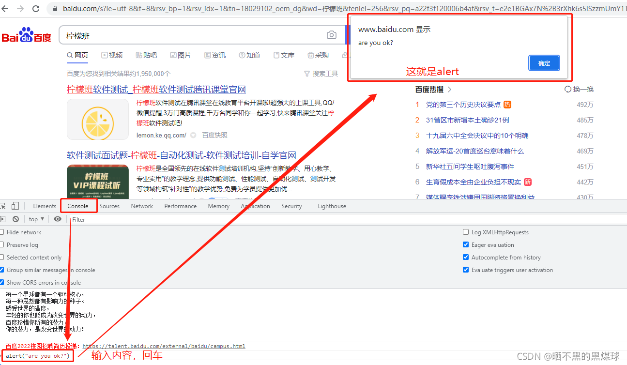
Task: Select the Console tab
Action: pyautogui.click(x=78, y=206)
